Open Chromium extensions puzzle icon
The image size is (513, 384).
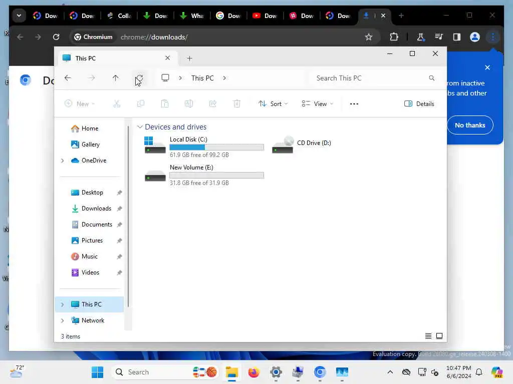[394, 37]
